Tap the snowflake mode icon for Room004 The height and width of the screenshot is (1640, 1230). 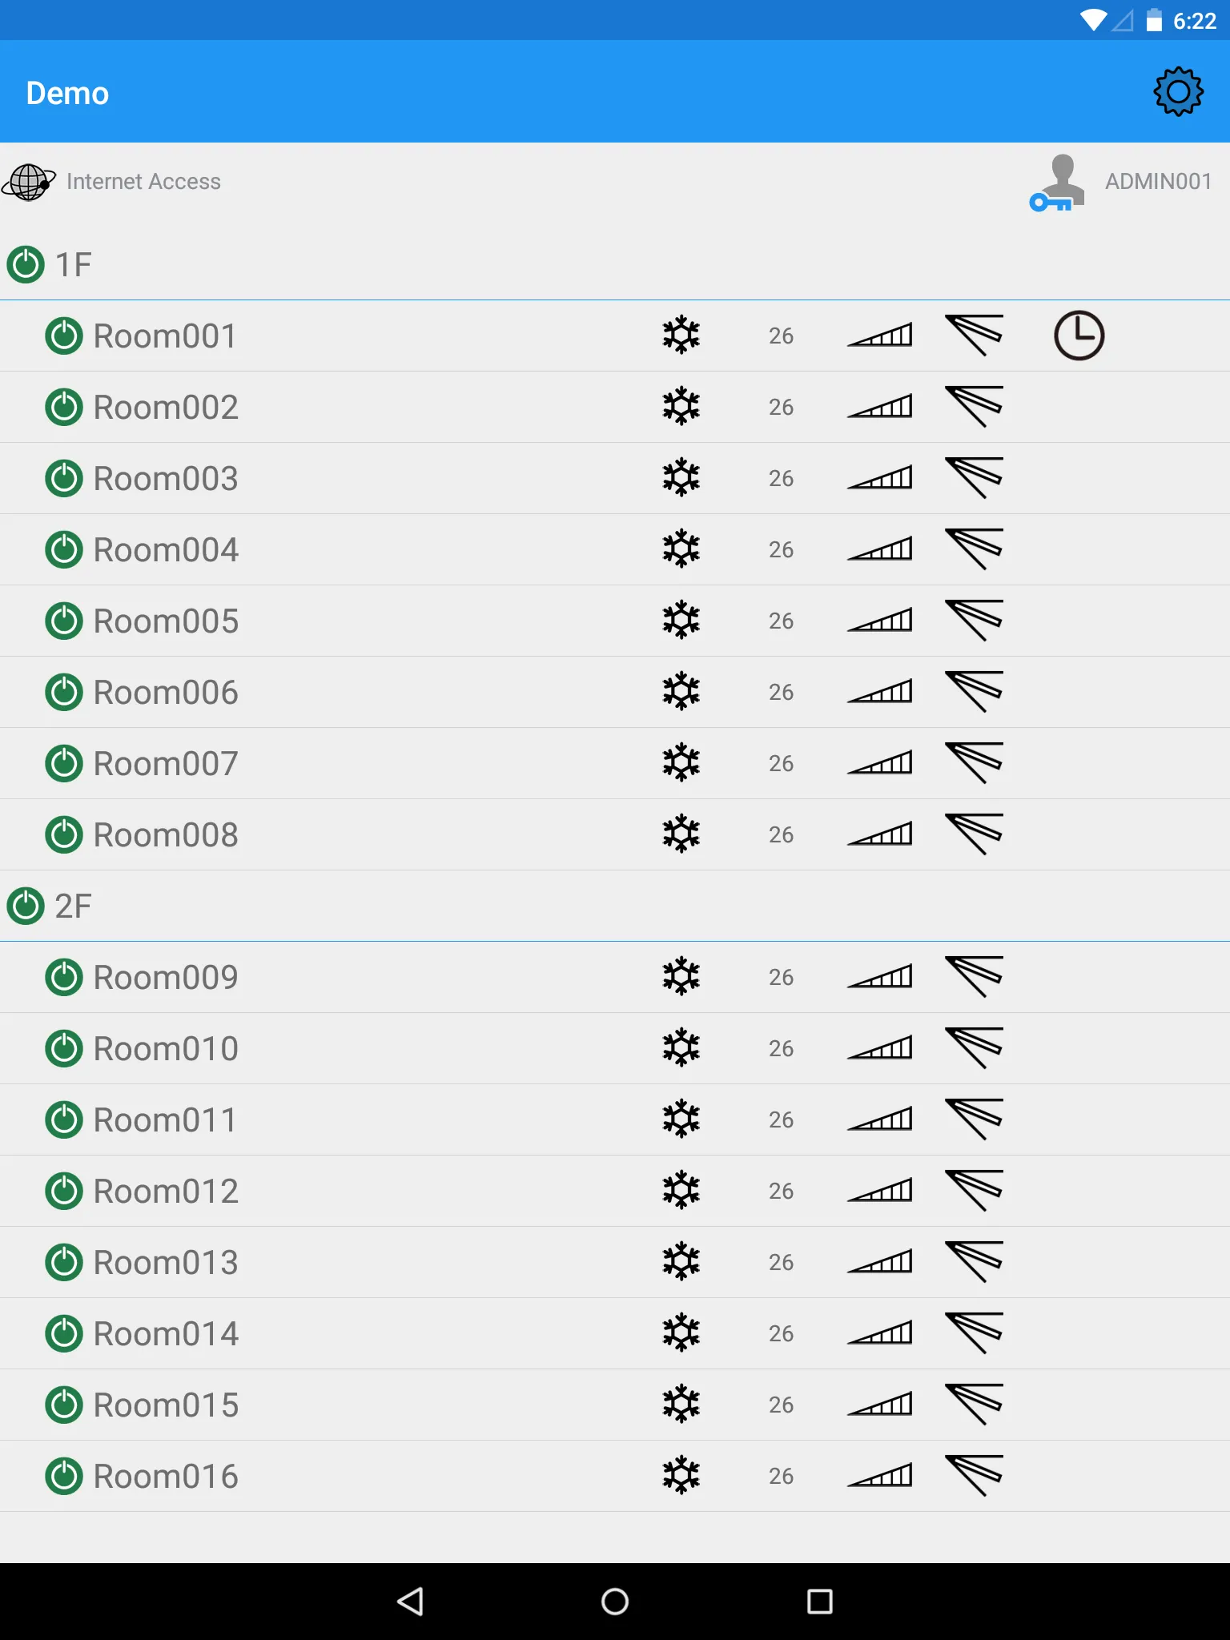coord(681,549)
